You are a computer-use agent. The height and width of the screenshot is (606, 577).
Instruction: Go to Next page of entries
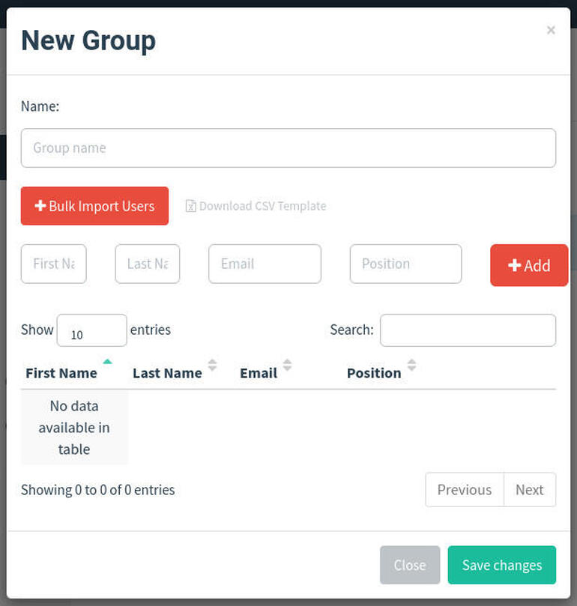click(x=529, y=490)
